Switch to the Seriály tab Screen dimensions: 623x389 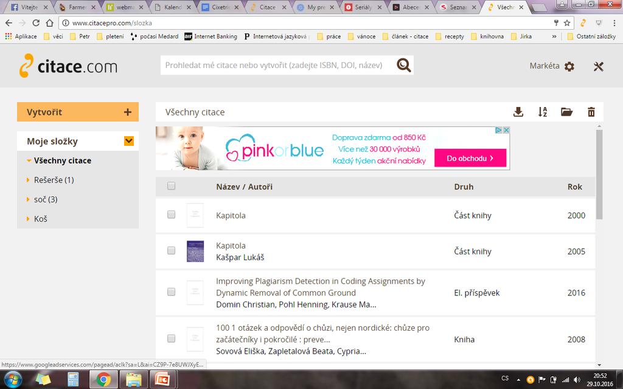363,7
